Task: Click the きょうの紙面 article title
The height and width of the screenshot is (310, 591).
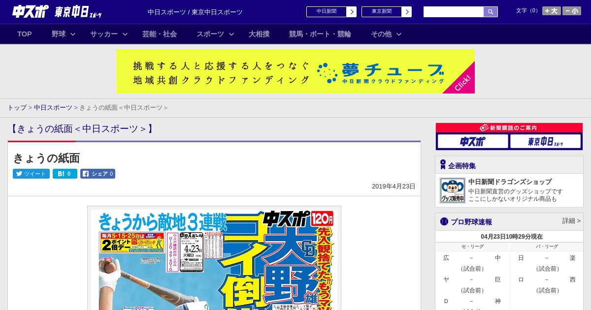Action: click(x=46, y=158)
